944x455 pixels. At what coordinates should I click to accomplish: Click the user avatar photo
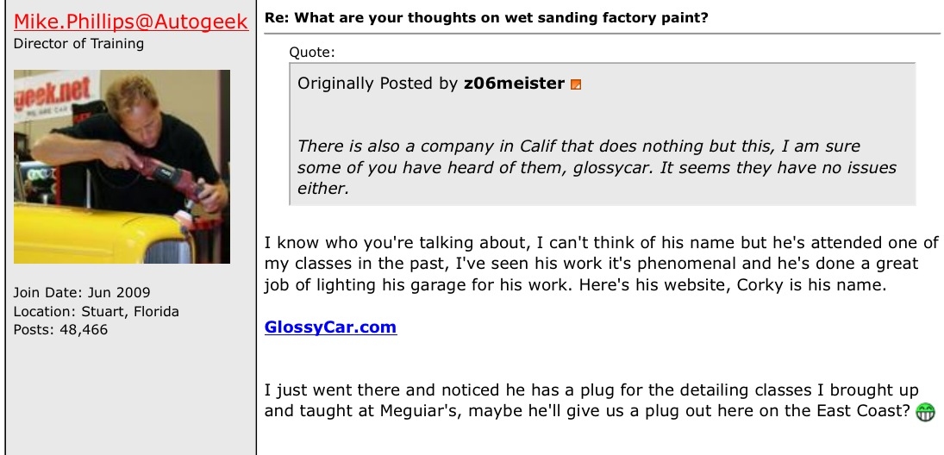coord(122,166)
